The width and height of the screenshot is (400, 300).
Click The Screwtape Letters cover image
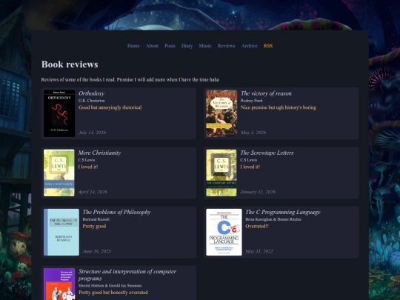tap(221, 173)
